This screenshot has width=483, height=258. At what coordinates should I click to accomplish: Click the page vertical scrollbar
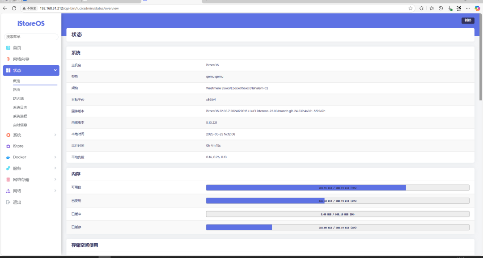pos(481,57)
